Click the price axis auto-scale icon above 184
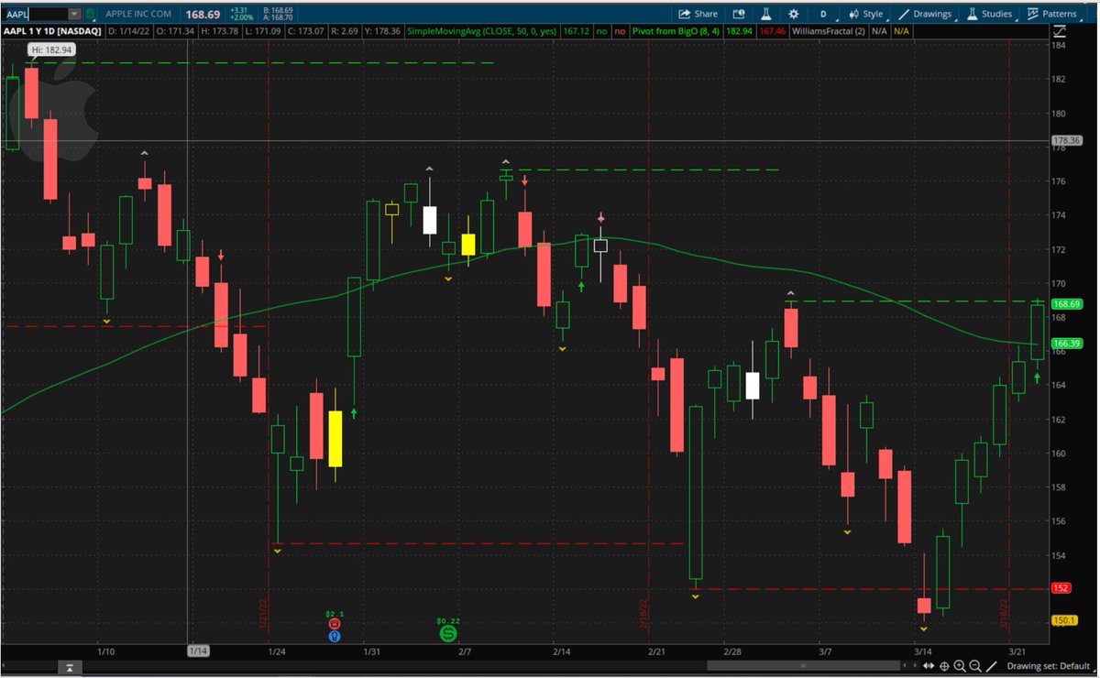The image size is (1100, 678). tap(1061, 30)
